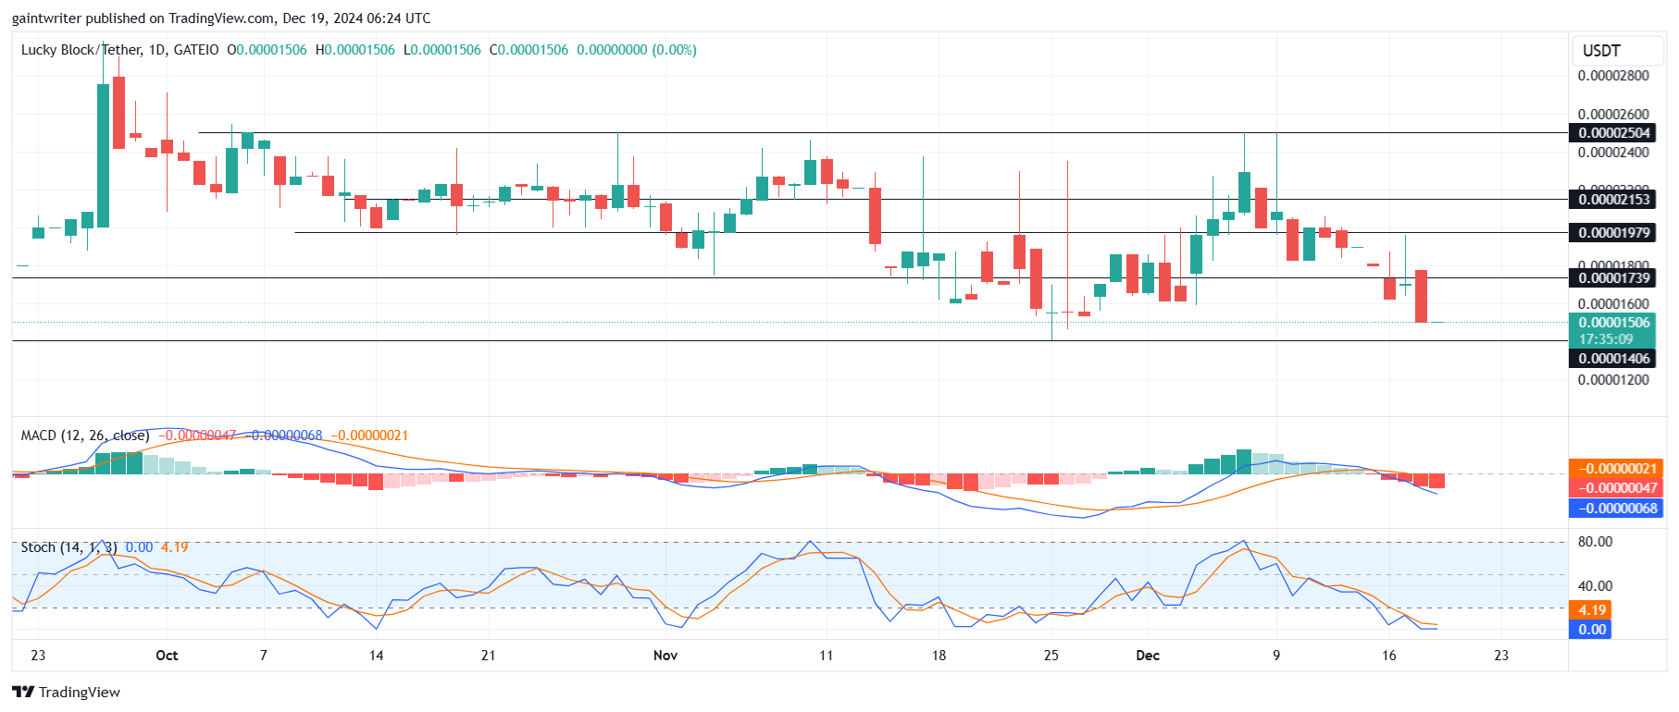Click the Oct date label on time axis
The height and width of the screenshot is (712, 1679).
pyautogui.click(x=167, y=656)
